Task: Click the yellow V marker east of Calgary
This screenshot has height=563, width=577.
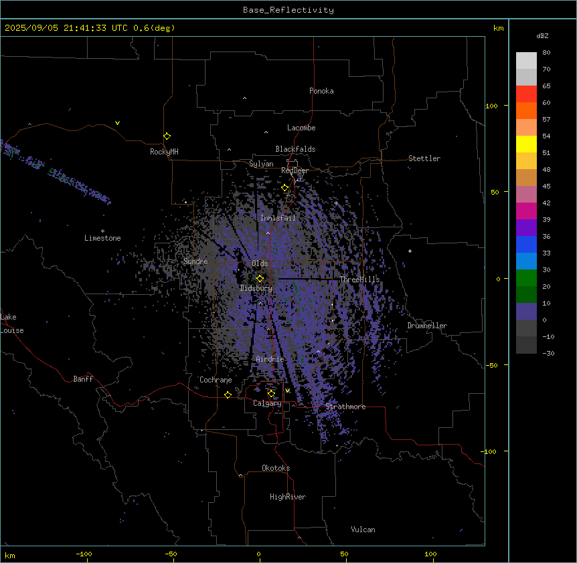Action: (x=287, y=390)
